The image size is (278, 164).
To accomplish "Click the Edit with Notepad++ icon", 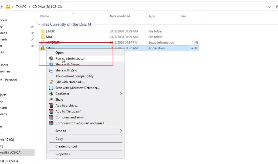I will click(51, 82).
